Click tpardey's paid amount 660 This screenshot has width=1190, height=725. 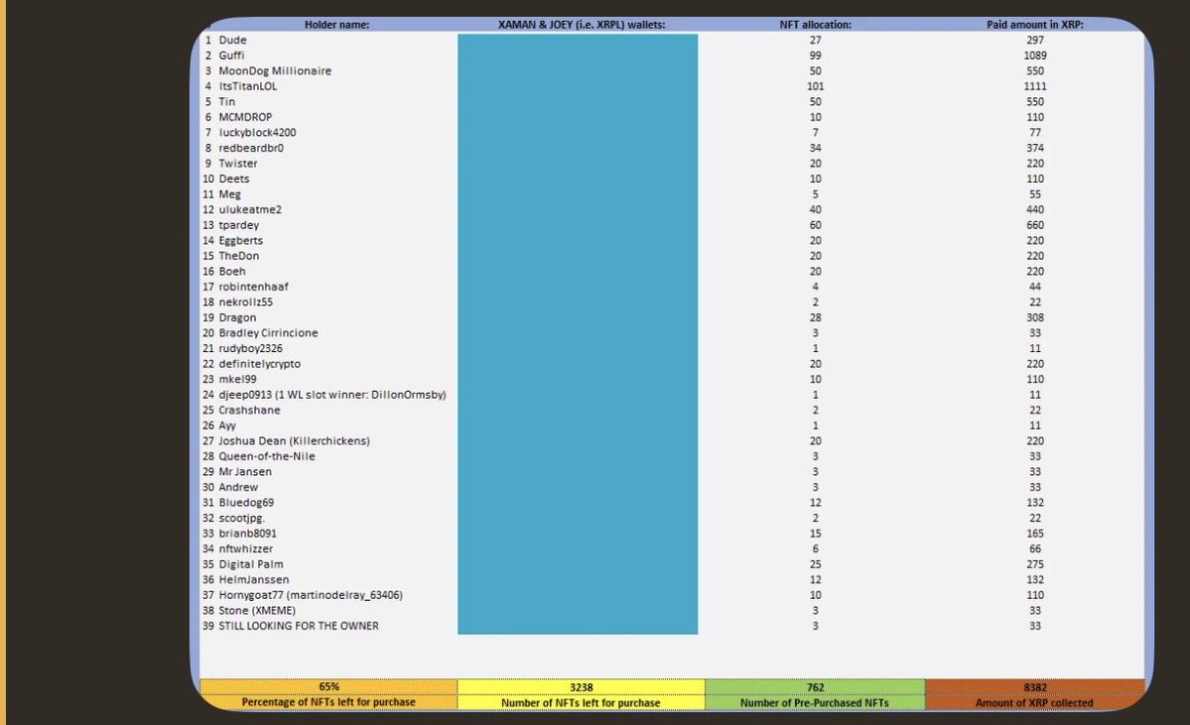click(1034, 225)
